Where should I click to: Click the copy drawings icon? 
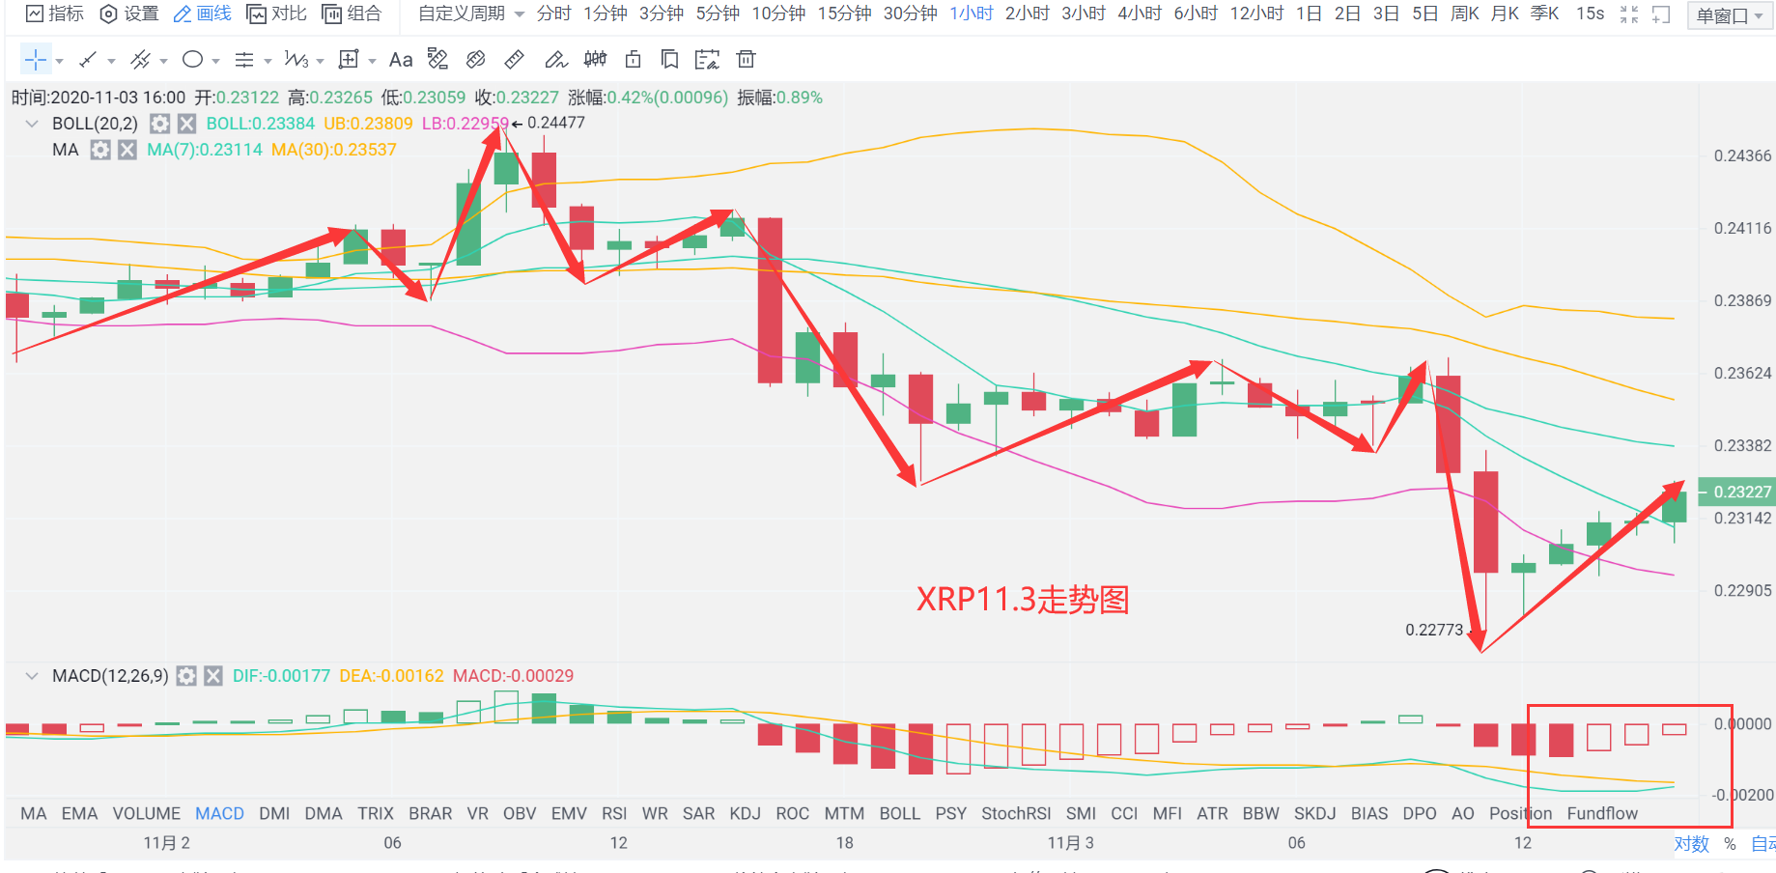pyautogui.click(x=669, y=60)
